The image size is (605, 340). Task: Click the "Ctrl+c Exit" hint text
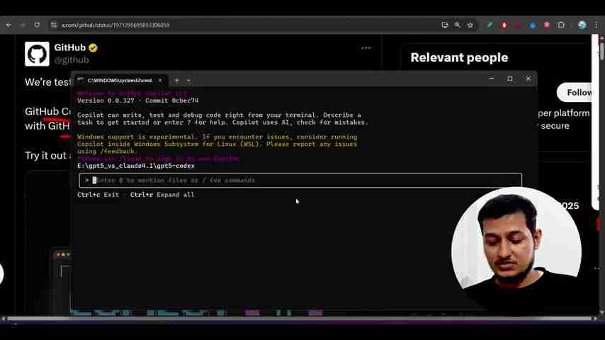(98, 195)
